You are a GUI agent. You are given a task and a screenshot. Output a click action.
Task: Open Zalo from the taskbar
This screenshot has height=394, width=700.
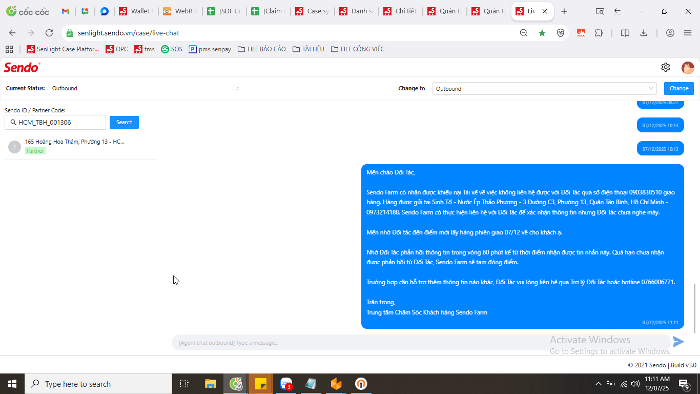pyautogui.click(x=286, y=384)
